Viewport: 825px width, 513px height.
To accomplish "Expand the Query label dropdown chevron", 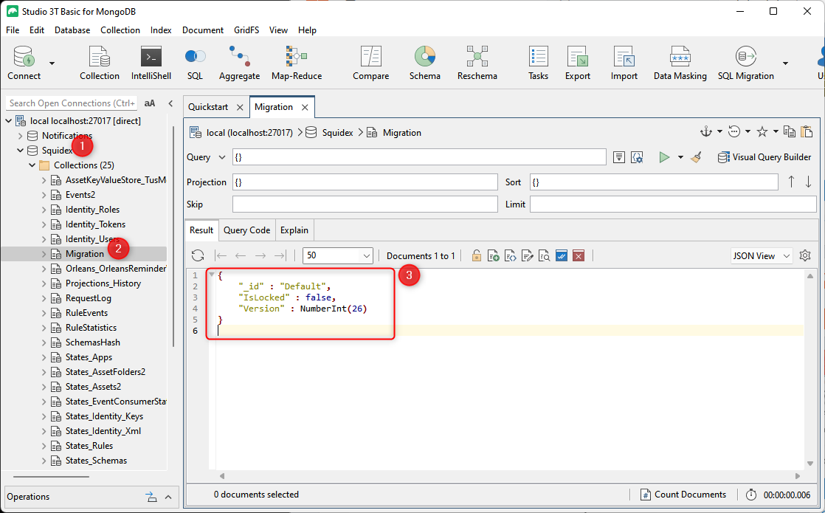I will pyautogui.click(x=222, y=157).
